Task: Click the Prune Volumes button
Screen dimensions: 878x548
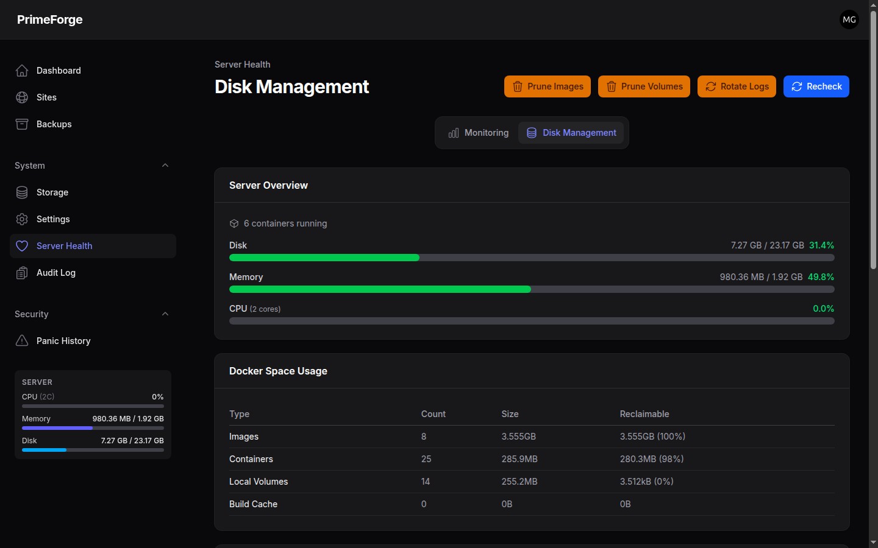Action: click(x=644, y=86)
